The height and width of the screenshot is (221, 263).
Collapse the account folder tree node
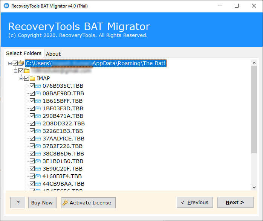(15, 71)
